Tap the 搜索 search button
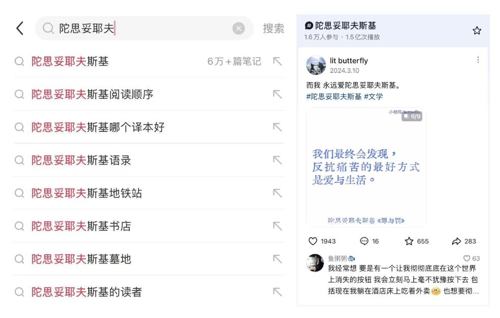The image size is (500, 318). [x=273, y=29]
